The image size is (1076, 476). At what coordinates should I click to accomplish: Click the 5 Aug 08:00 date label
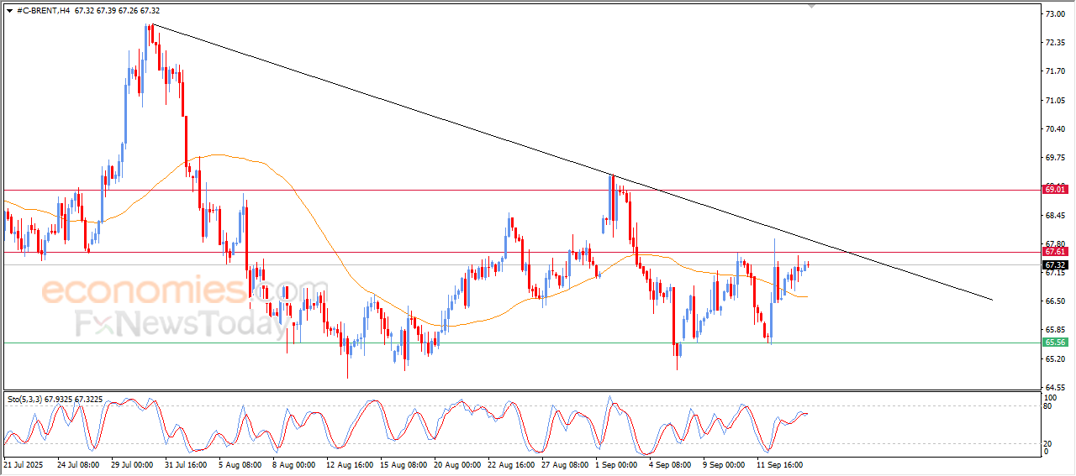click(240, 463)
